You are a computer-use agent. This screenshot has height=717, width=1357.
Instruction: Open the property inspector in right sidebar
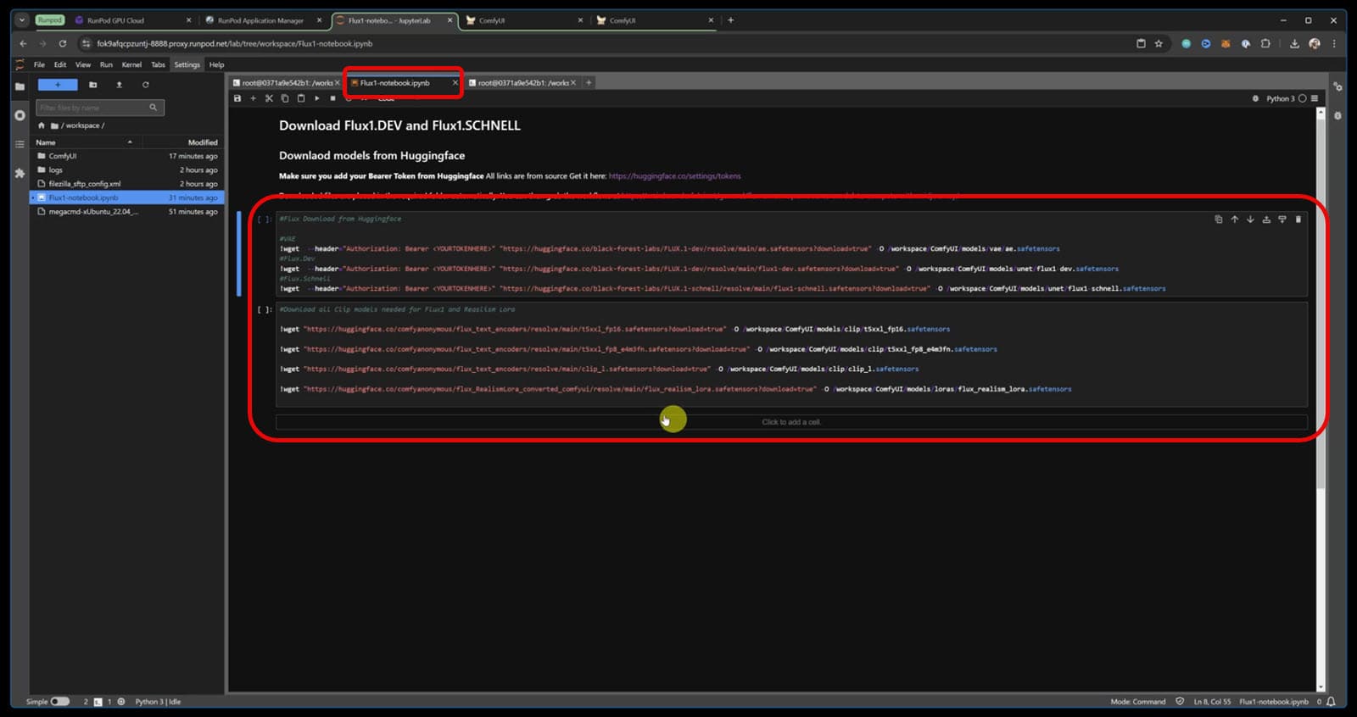1337,86
